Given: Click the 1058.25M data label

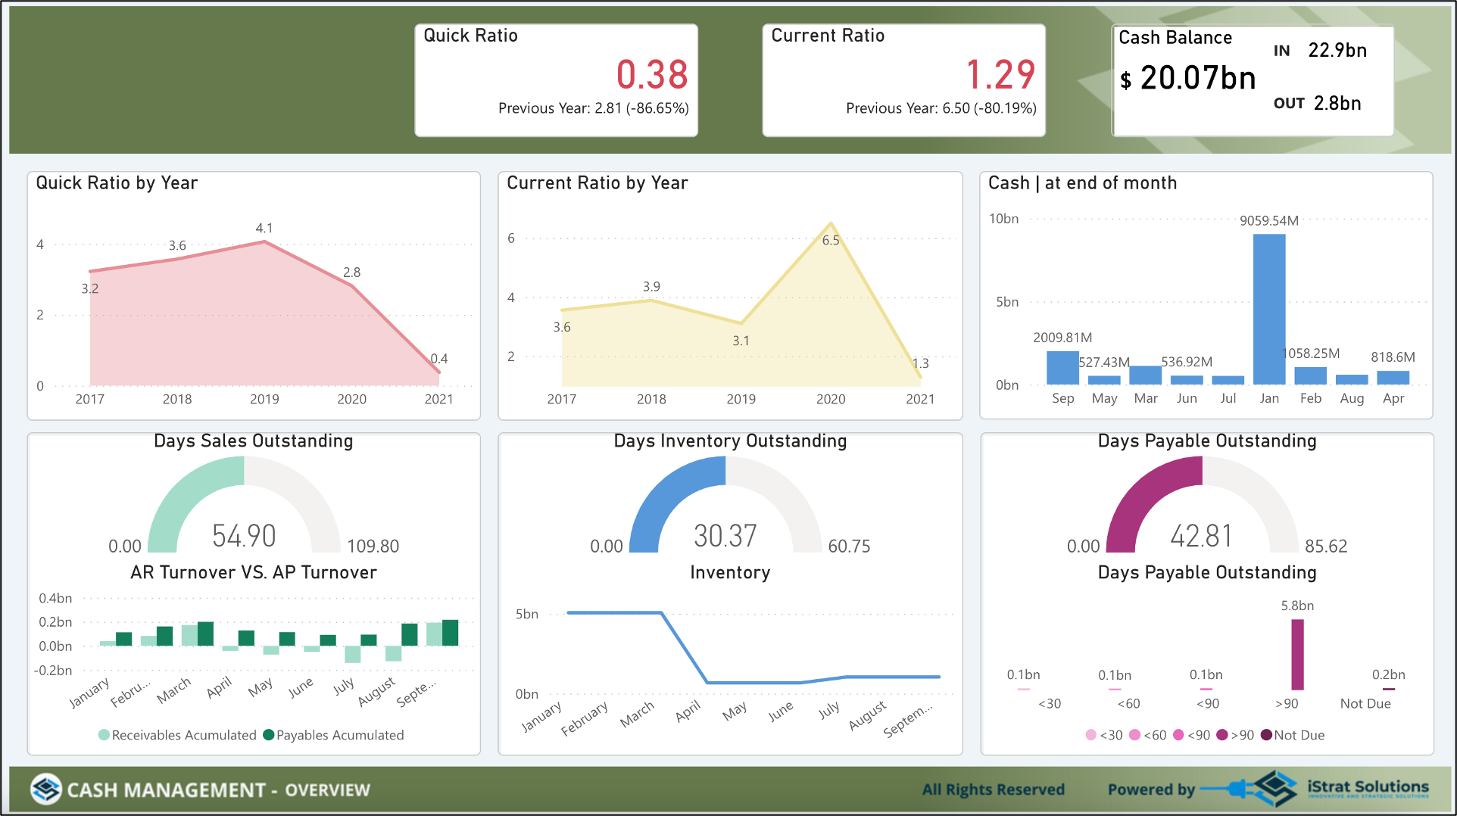Looking at the screenshot, I should pos(1312,353).
